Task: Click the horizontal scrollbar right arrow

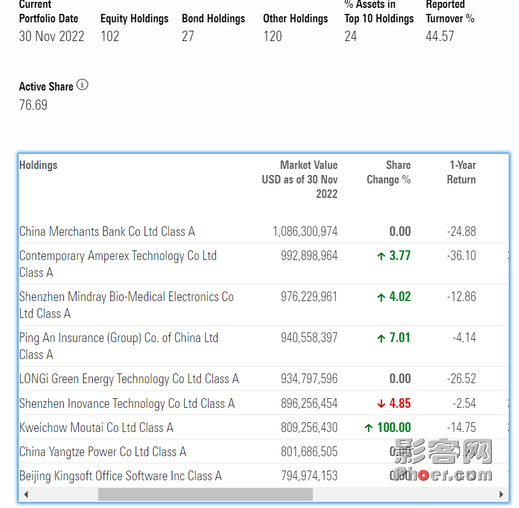Action: [x=502, y=495]
